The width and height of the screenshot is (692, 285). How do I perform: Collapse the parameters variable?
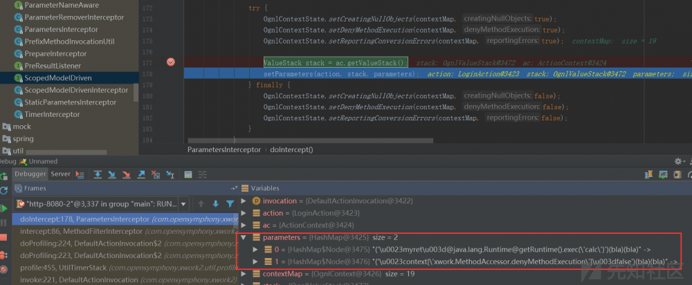point(244,237)
